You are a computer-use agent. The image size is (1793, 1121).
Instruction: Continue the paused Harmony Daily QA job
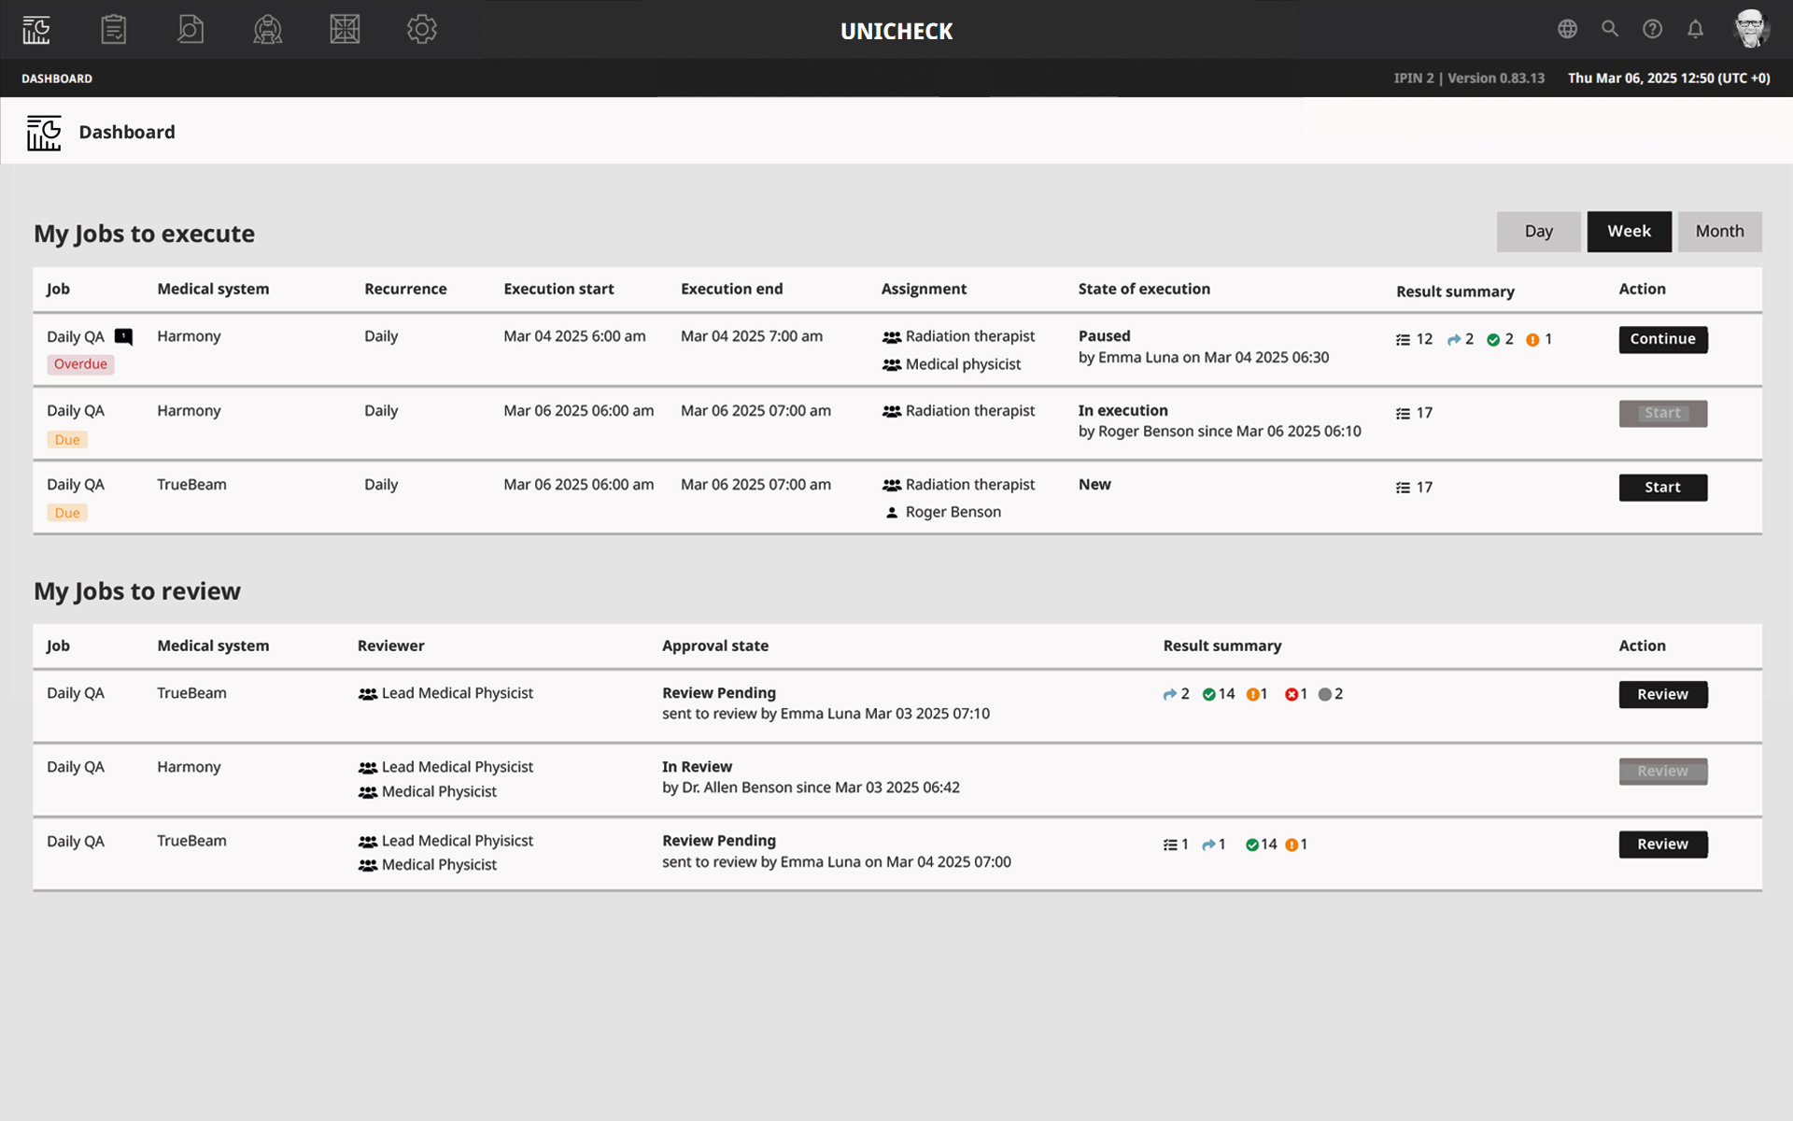coord(1662,339)
